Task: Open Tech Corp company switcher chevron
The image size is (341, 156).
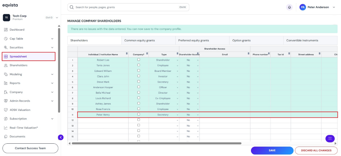Action: tap(57, 17)
